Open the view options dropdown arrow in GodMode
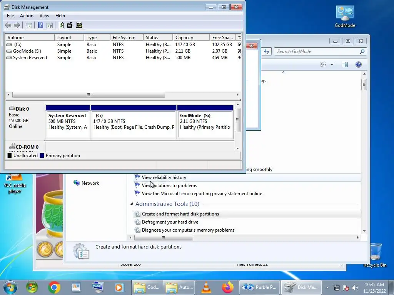The height and width of the screenshot is (295, 394). coord(332,65)
